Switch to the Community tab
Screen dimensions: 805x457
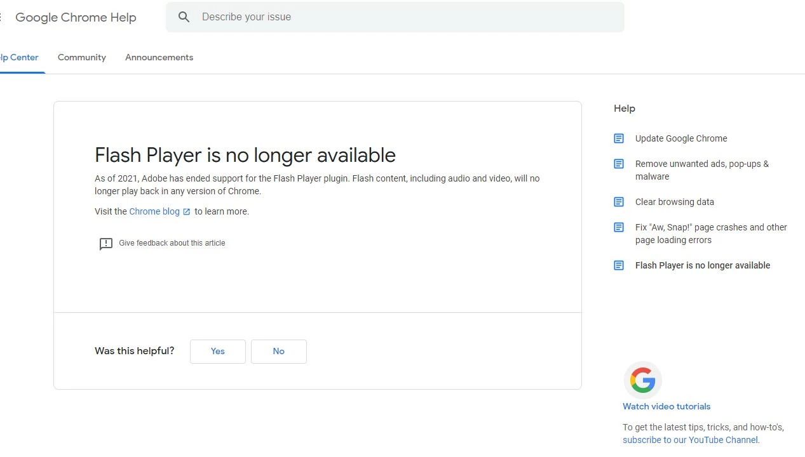pos(82,57)
